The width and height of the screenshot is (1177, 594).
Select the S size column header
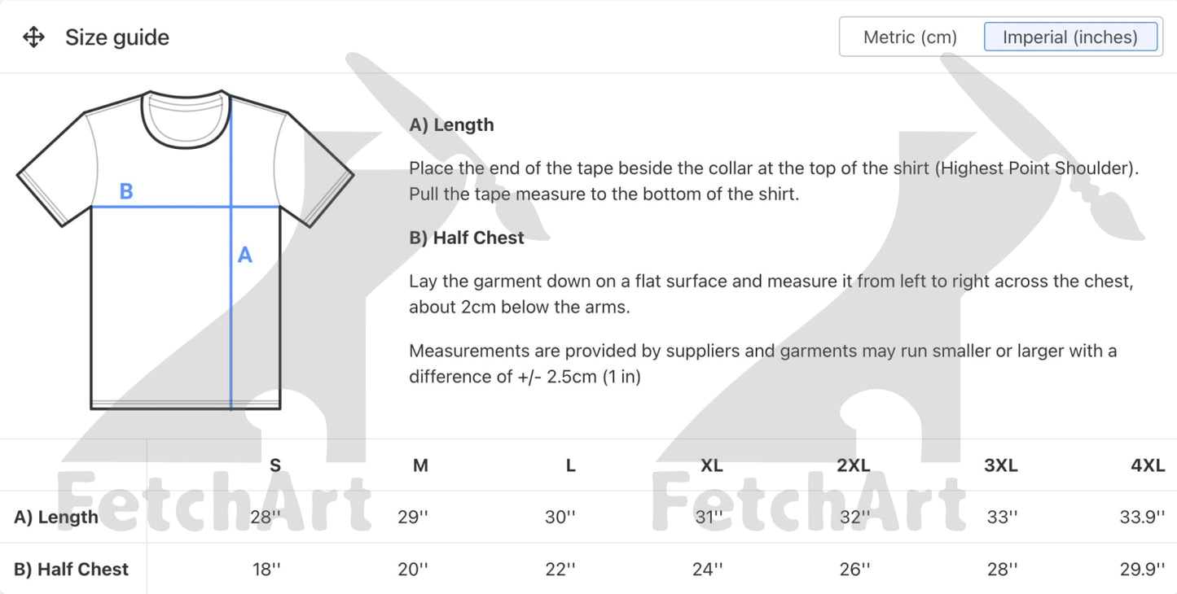pyautogui.click(x=275, y=465)
